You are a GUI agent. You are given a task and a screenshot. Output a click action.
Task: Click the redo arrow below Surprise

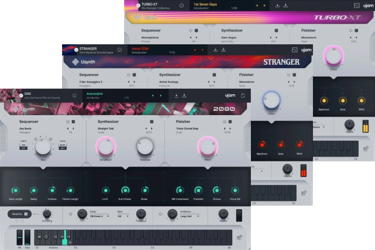pyautogui.click(x=22, y=221)
